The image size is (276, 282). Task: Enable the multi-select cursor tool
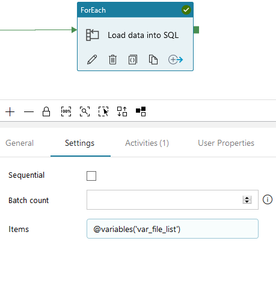tap(103, 111)
